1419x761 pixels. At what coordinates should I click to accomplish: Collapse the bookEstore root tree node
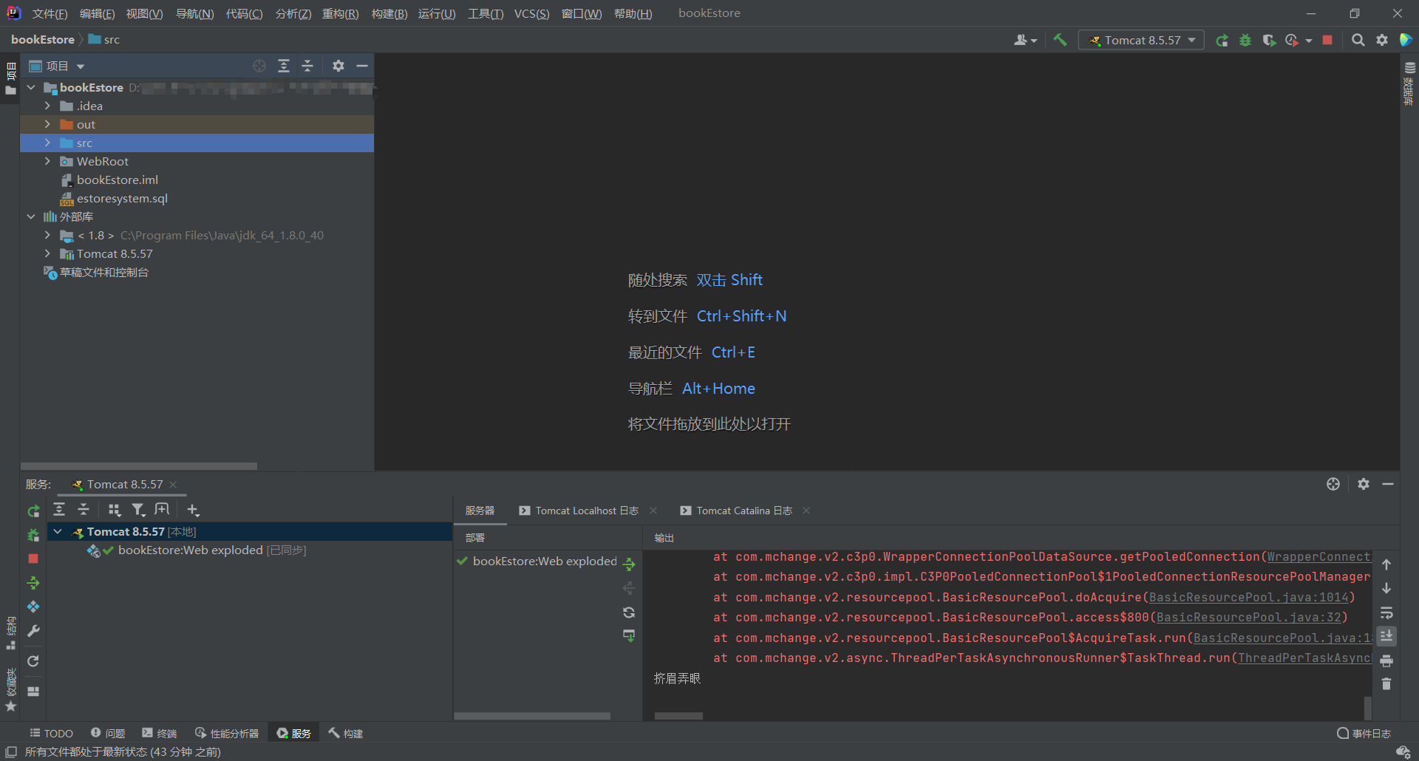pos(31,87)
